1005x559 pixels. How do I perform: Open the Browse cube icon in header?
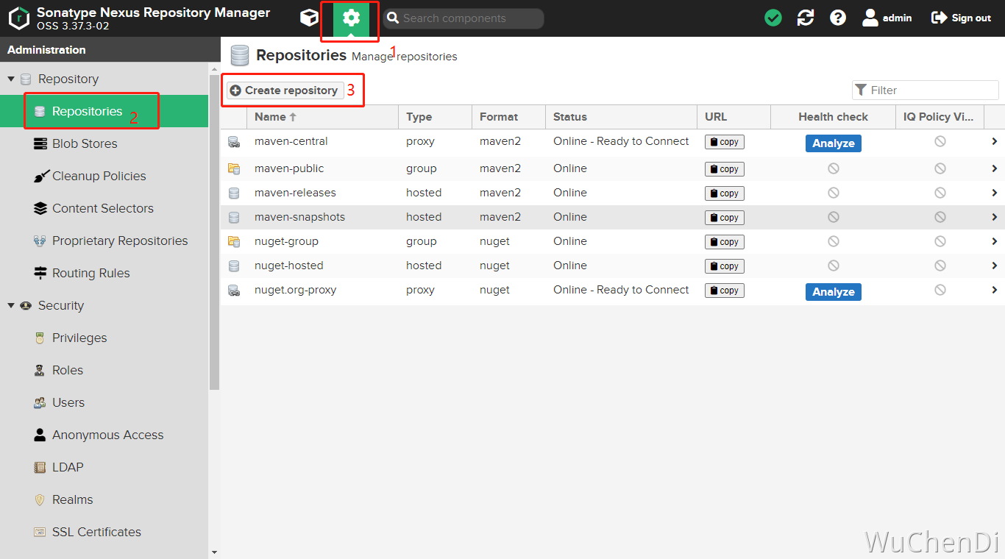(309, 18)
